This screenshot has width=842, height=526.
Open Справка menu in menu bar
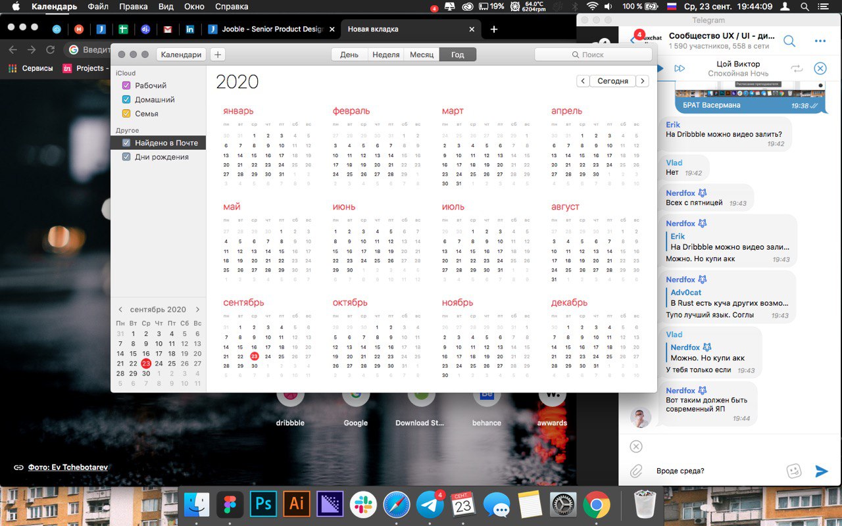point(232,7)
